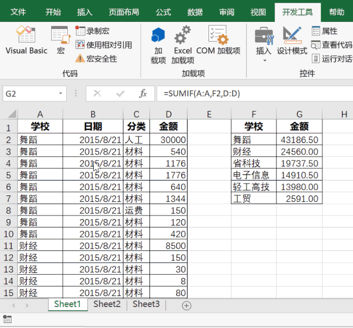The image size is (353, 328).
Task: Click the formula bar with SUMIF formula
Action: click(x=255, y=94)
